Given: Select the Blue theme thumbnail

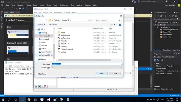Looking at the screenshot, I should 18,34.
